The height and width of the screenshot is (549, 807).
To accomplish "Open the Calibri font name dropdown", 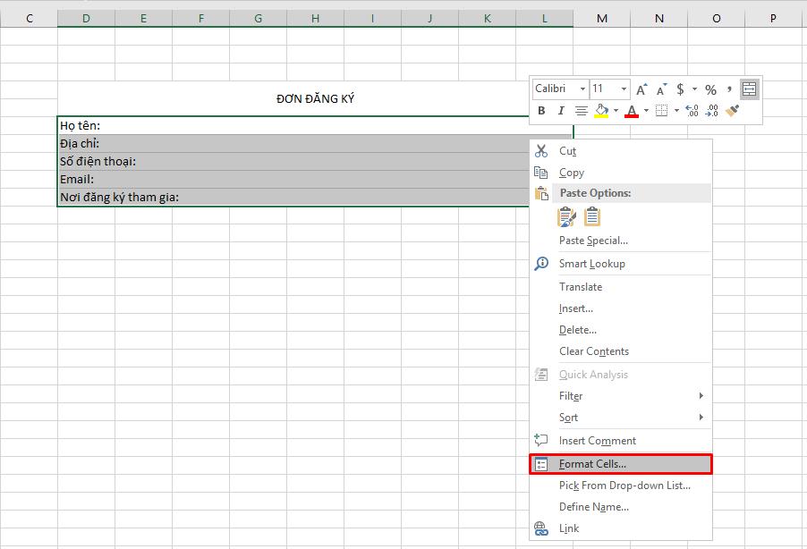I will tap(582, 88).
